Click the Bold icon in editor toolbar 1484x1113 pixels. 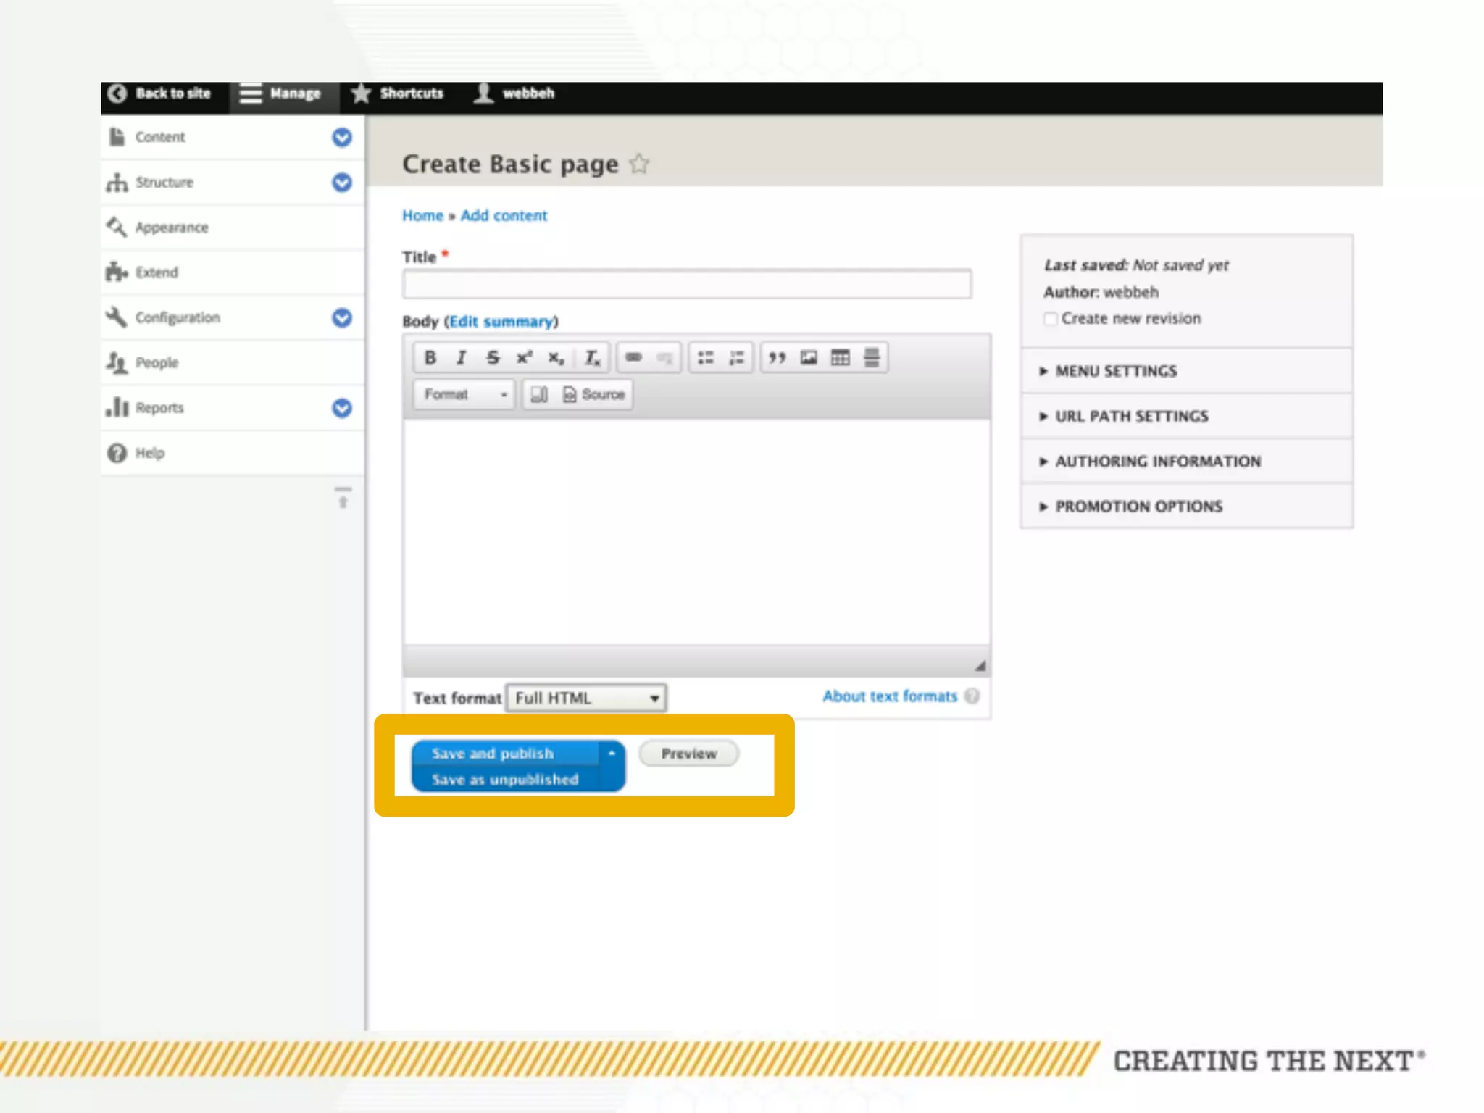(x=430, y=358)
